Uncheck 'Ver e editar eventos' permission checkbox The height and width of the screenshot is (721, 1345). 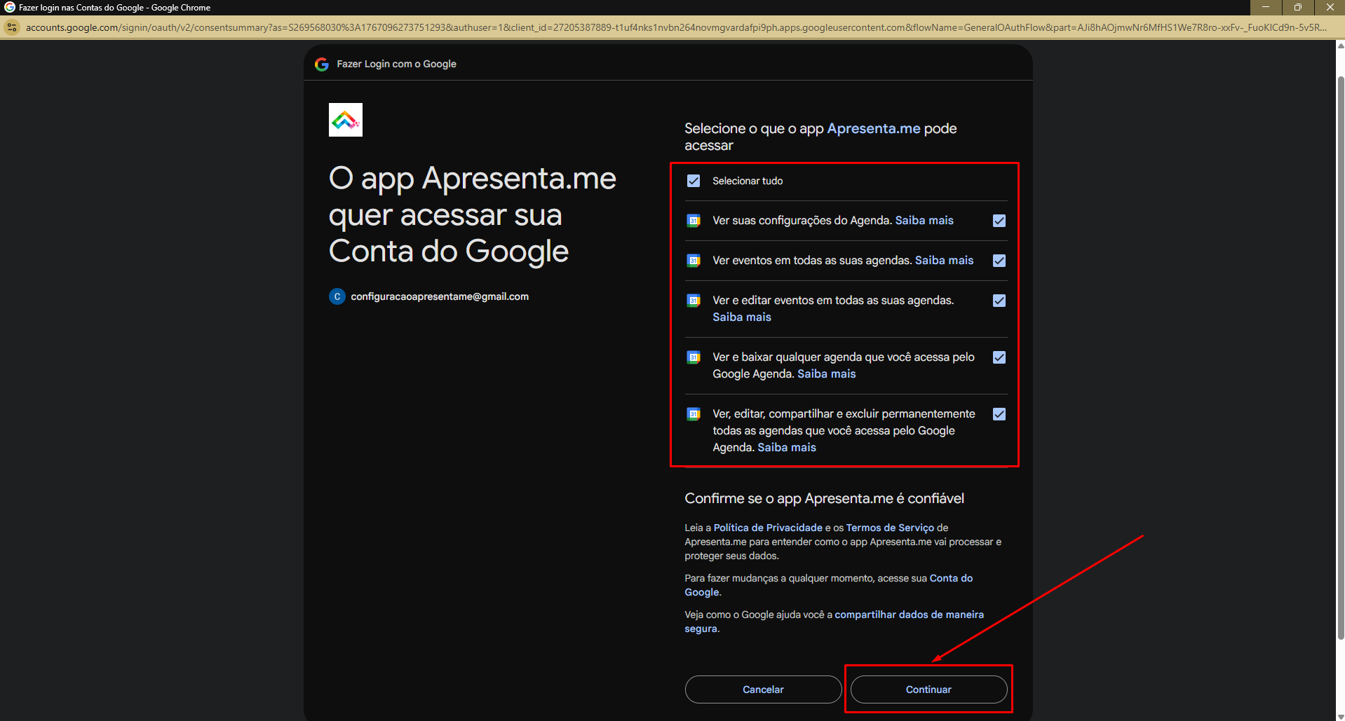point(999,301)
